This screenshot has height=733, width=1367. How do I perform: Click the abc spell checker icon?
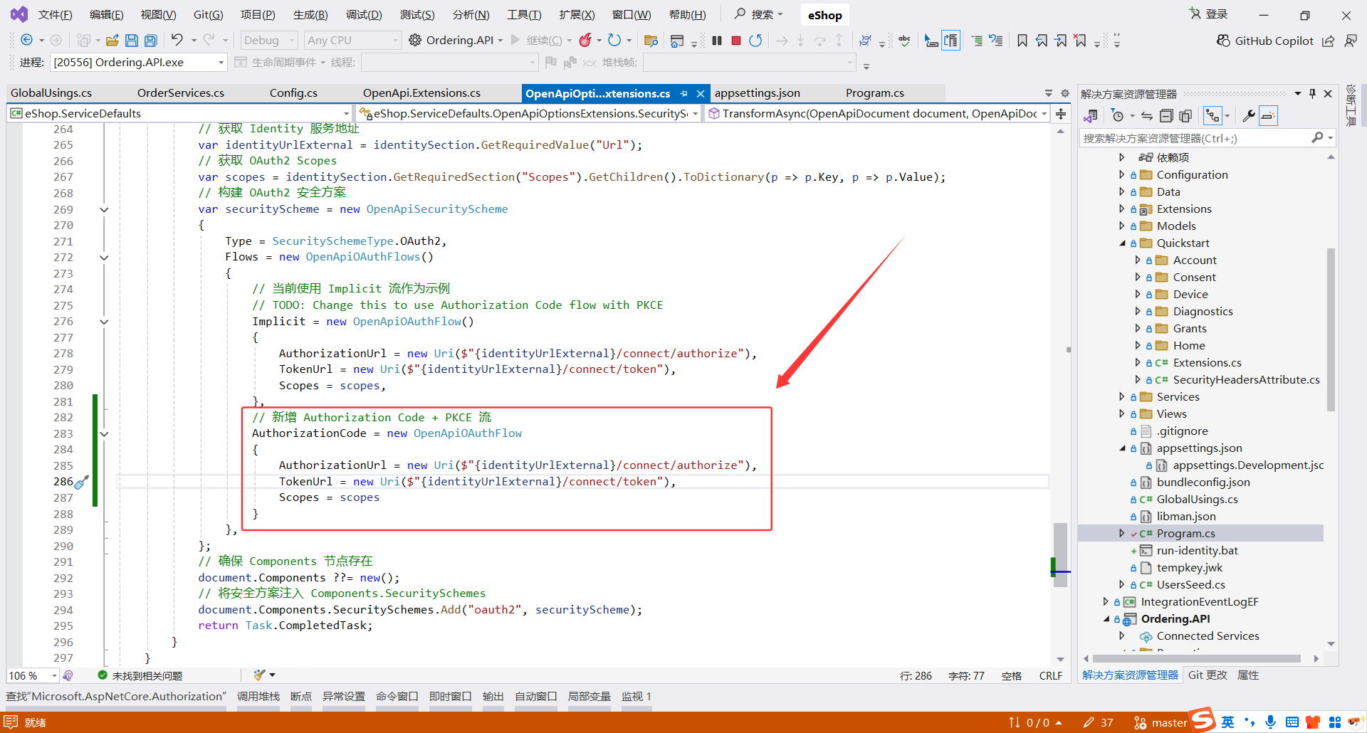pyautogui.click(x=904, y=41)
